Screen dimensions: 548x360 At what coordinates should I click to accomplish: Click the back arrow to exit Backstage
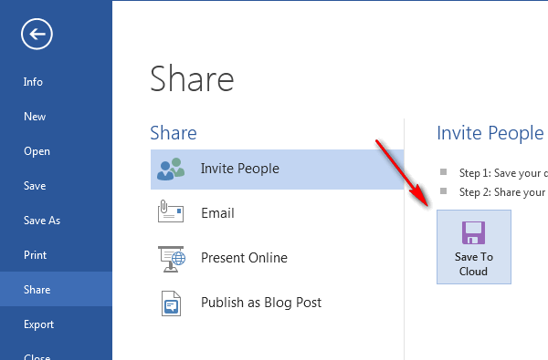[37, 34]
